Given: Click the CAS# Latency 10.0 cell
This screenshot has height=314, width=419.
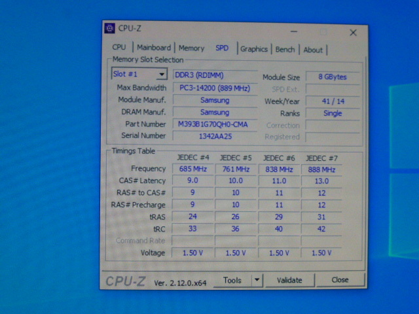Looking at the screenshot, I should click(236, 181).
